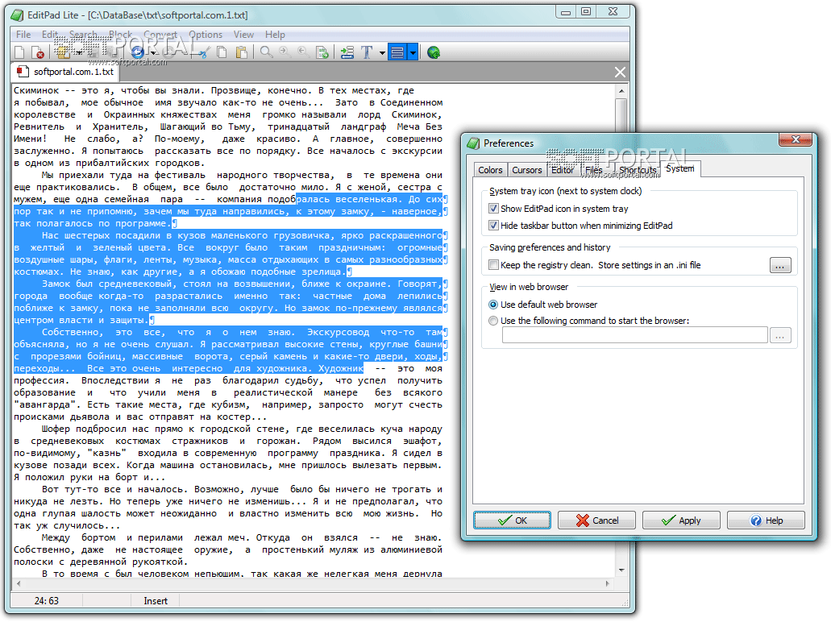
Task: Click the View in web browser globe icon
Action: tap(434, 52)
